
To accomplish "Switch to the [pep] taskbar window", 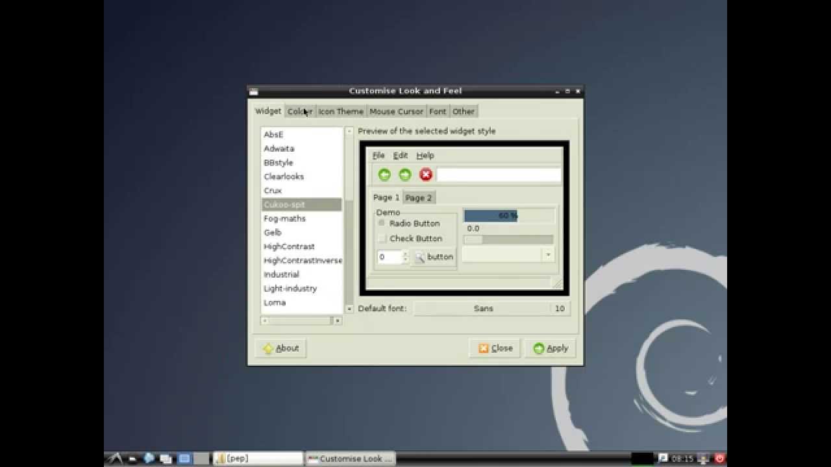I will 258,459.
